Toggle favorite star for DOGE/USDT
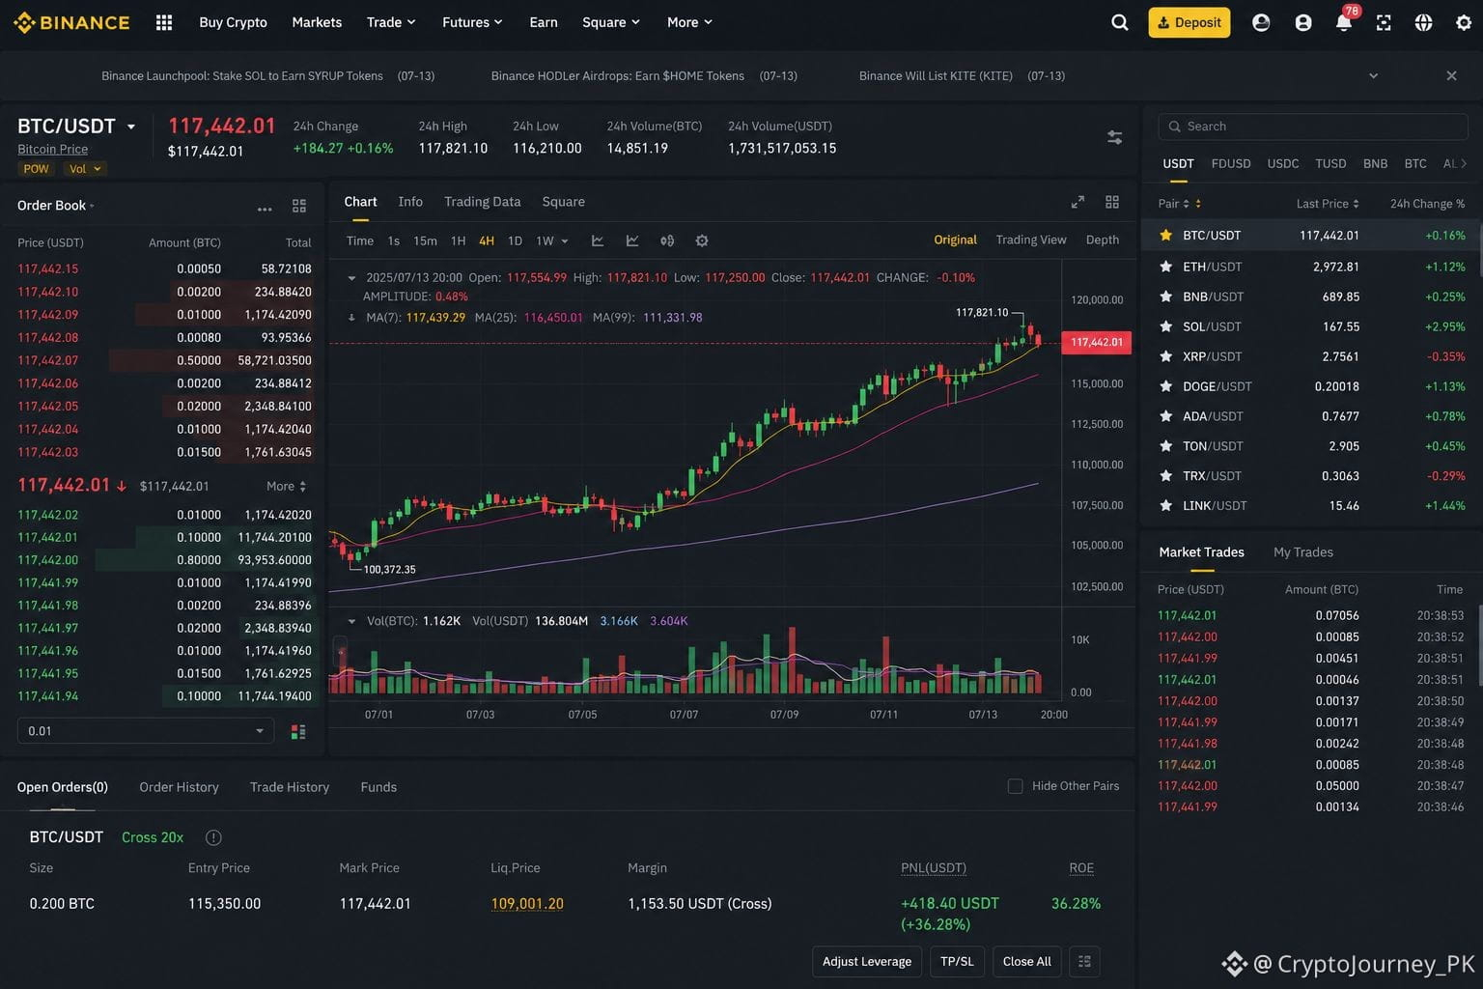Image resolution: width=1483 pixels, height=989 pixels. (x=1166, y=386)
